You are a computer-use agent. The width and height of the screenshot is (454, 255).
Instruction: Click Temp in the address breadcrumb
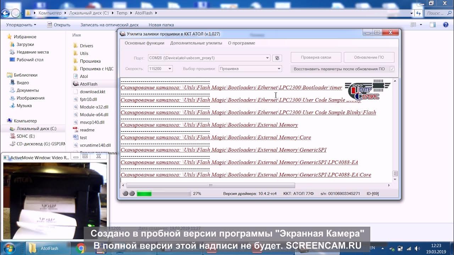(122, 13)
